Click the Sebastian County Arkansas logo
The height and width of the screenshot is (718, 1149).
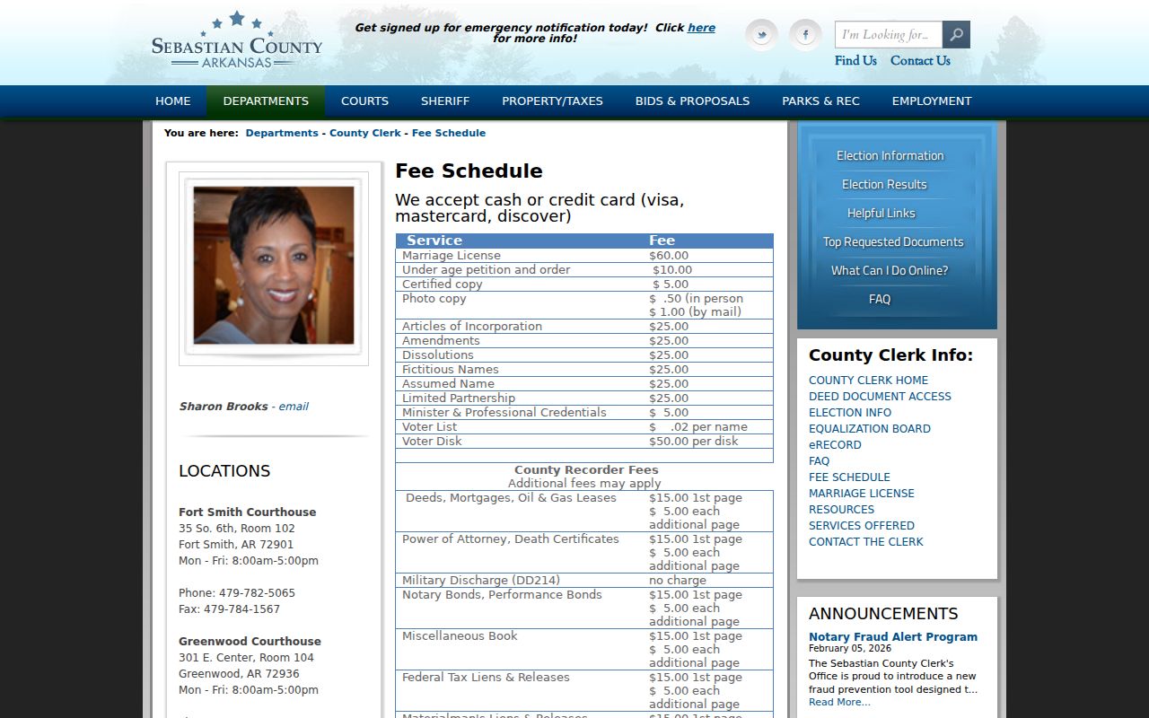[237, 40]
